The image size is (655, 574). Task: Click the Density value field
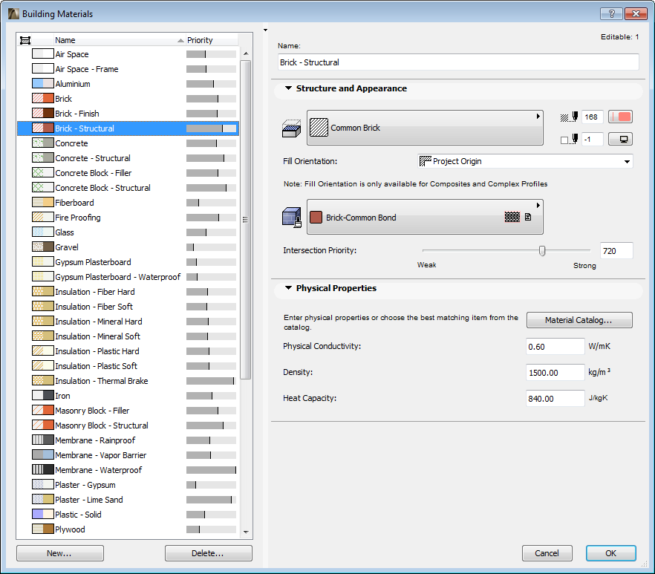(555, 372)
